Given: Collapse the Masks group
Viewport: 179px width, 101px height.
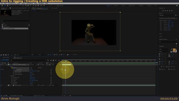Looking at the screenshot, I should click(x=9, y=66).
